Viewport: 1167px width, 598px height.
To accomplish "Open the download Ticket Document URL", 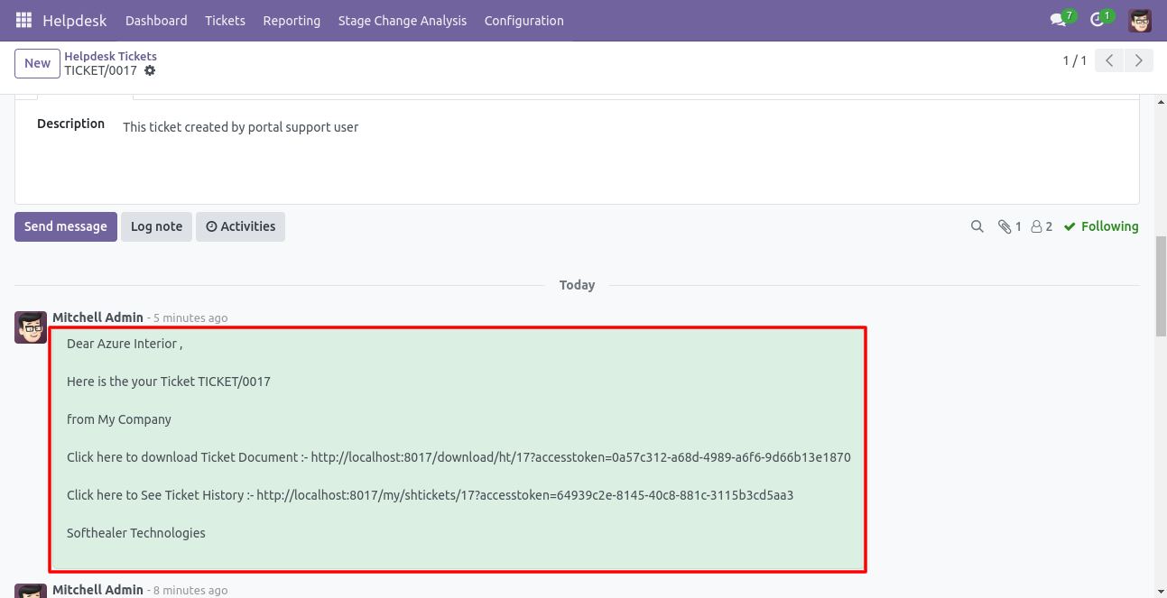I will (580, 457).
